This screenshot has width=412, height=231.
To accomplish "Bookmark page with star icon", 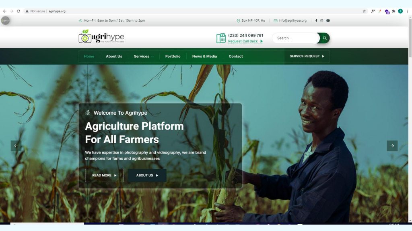I will point(364,11).
